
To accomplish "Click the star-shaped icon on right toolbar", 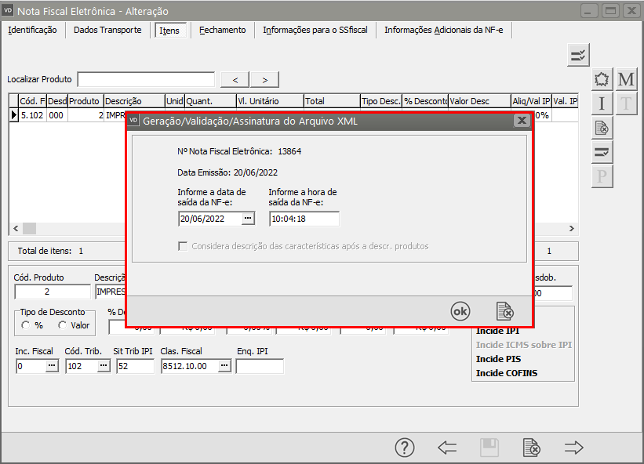I will click(x=602, y=79).
